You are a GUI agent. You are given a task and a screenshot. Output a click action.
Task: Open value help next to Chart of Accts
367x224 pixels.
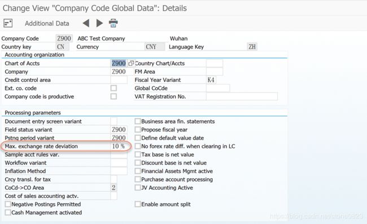click(131, 63)
